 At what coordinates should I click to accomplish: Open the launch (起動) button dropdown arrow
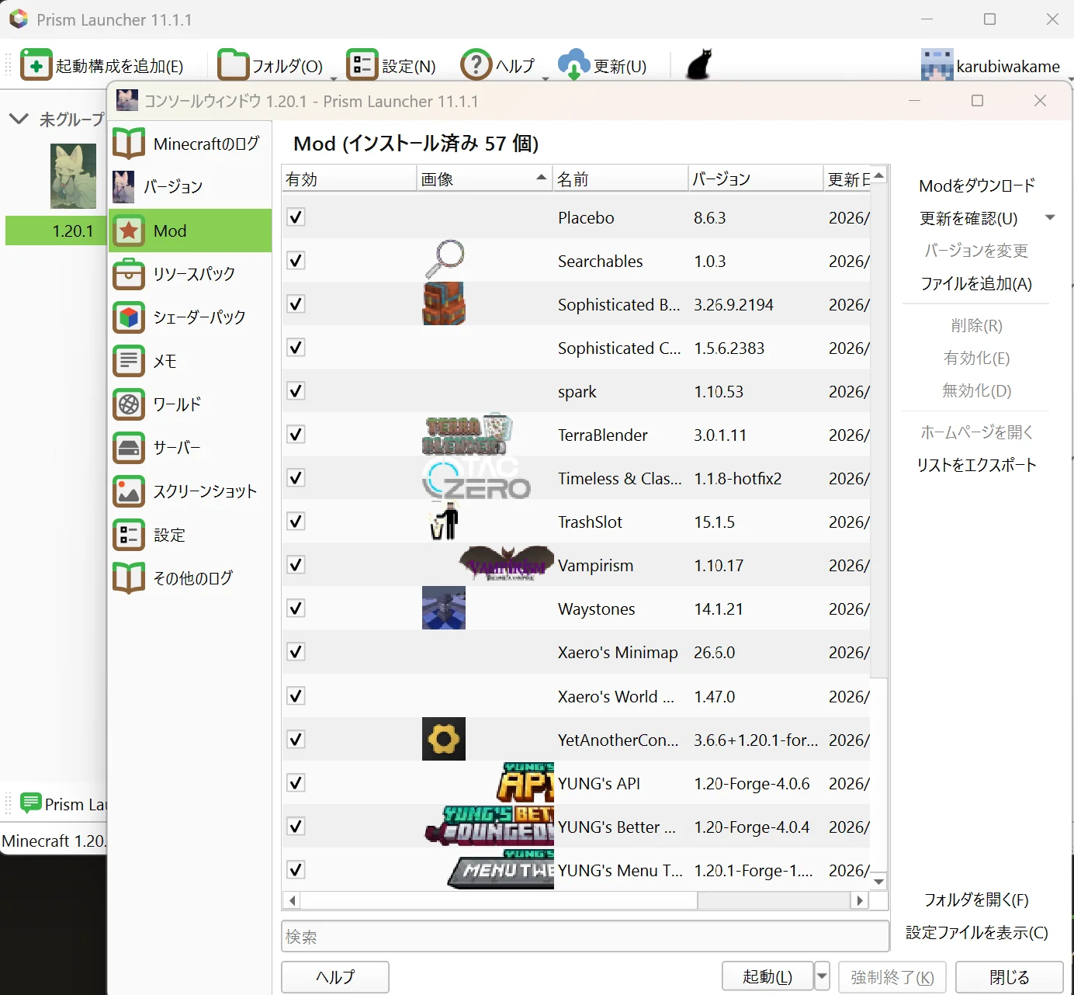pyautogui.click(x=822, y=976)
